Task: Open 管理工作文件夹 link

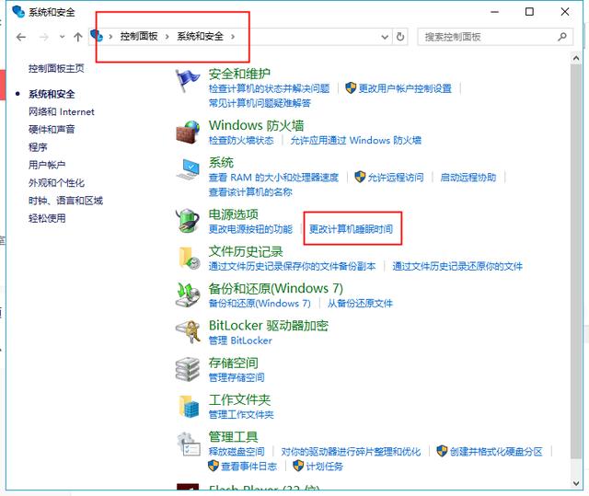Action: tap(241, 414)
